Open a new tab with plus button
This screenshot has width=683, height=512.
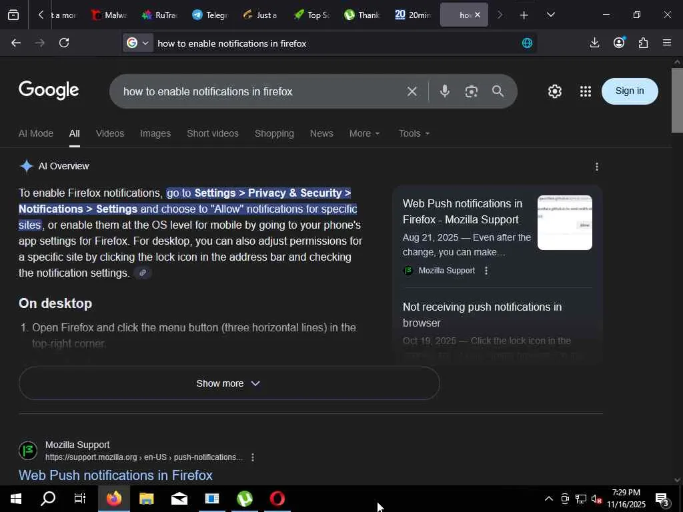point(524,15)
